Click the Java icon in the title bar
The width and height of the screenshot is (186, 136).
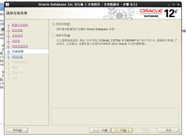(x=7, y=5)
